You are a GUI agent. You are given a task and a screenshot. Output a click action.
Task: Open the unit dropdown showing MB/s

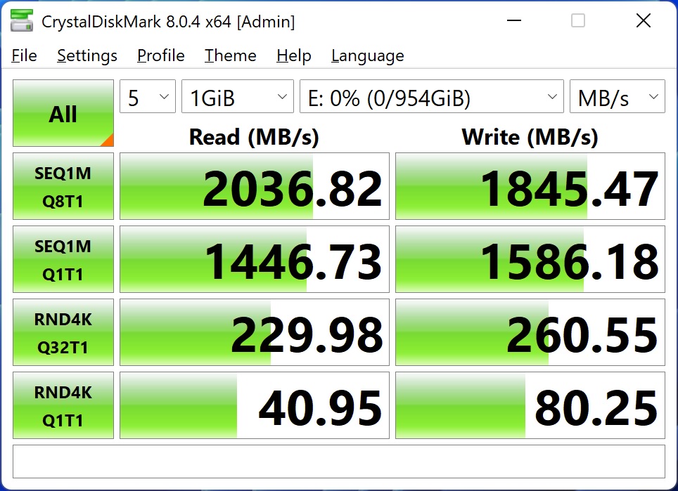click(617, 96)
